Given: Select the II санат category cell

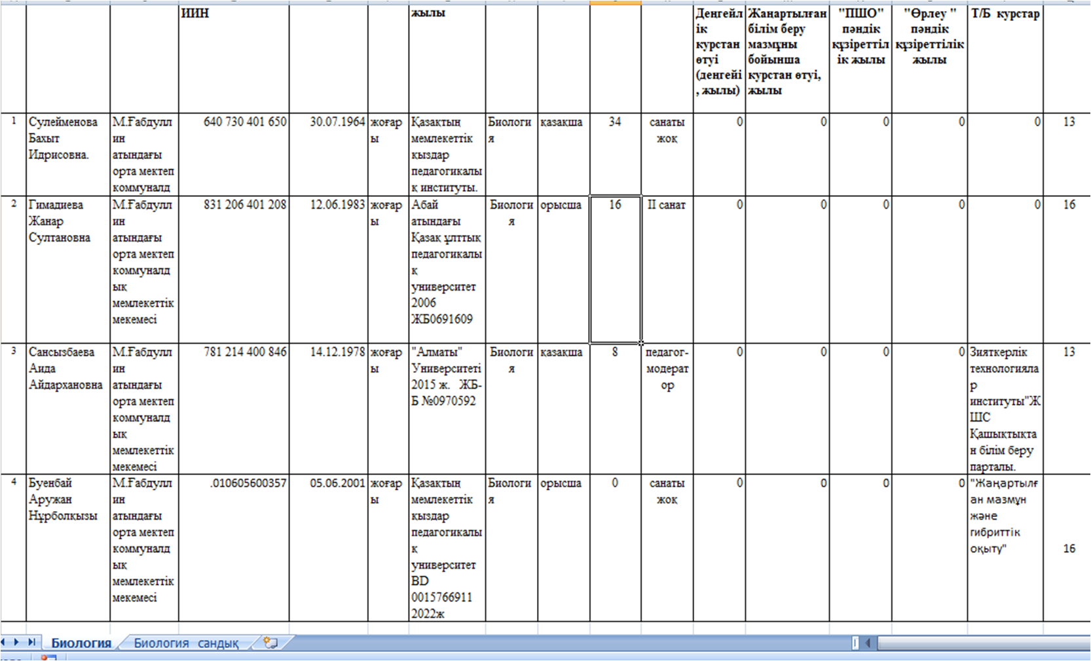Looking at the screenshot, I should pyautogui.click(x=667, y=268).
